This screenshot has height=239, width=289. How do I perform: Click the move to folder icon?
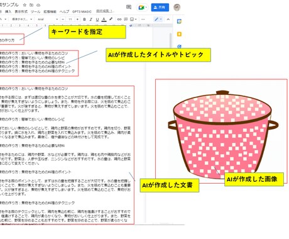point(31,5)
